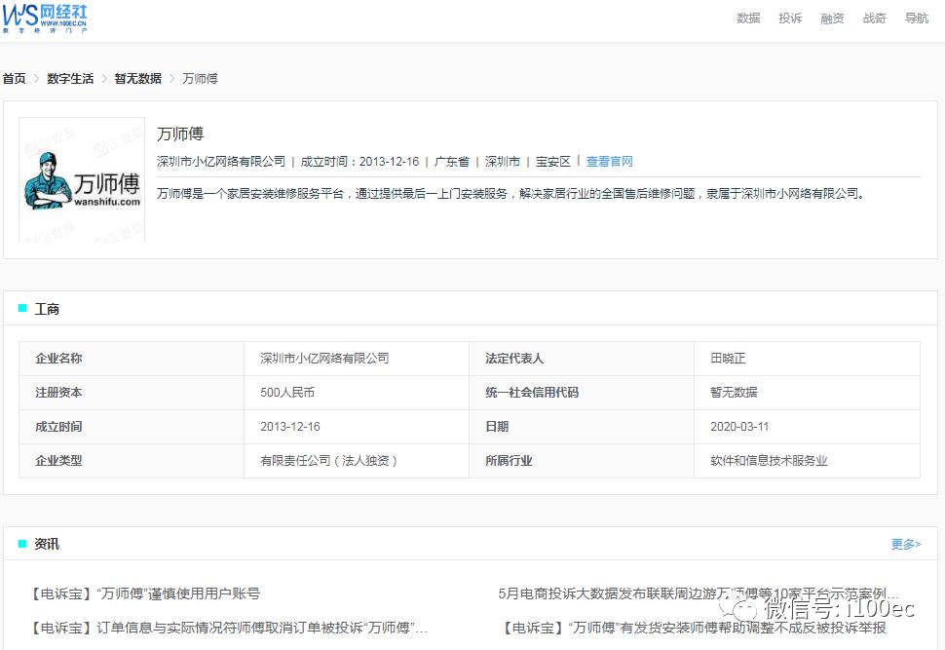945x650 pixels.
Task: Click the 网经社 site logo
Action: [x=44, y=19]
